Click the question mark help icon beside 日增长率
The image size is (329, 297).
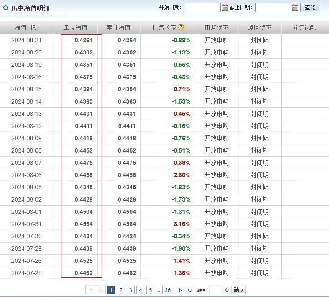[181, 27]
